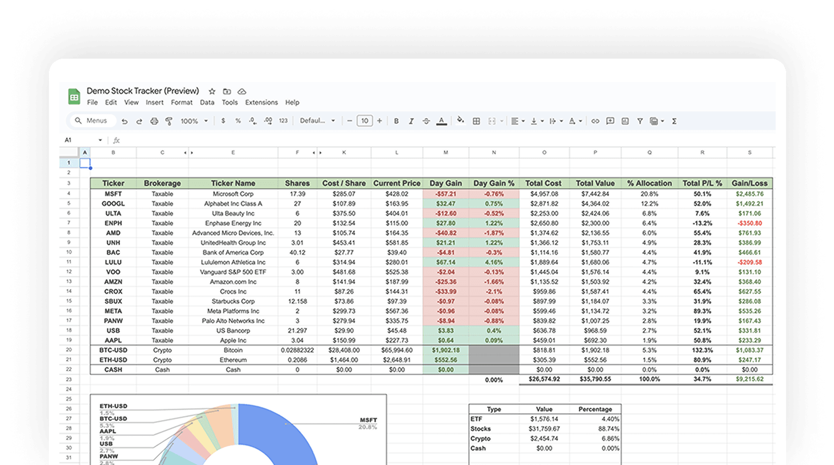The height and width of the screenshot is (465, 834).
Task: Redo the last action
Action: coord(139,121)
